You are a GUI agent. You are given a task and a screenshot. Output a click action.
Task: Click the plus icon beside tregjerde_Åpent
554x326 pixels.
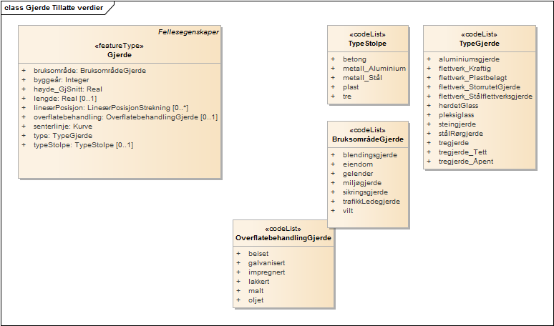point(429,162)
